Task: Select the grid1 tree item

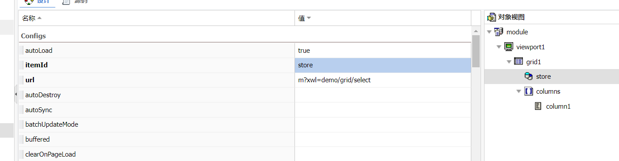Action: [x=533, y=62]
